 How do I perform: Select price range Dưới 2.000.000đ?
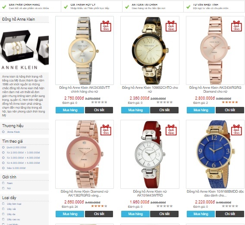point(3,147)
